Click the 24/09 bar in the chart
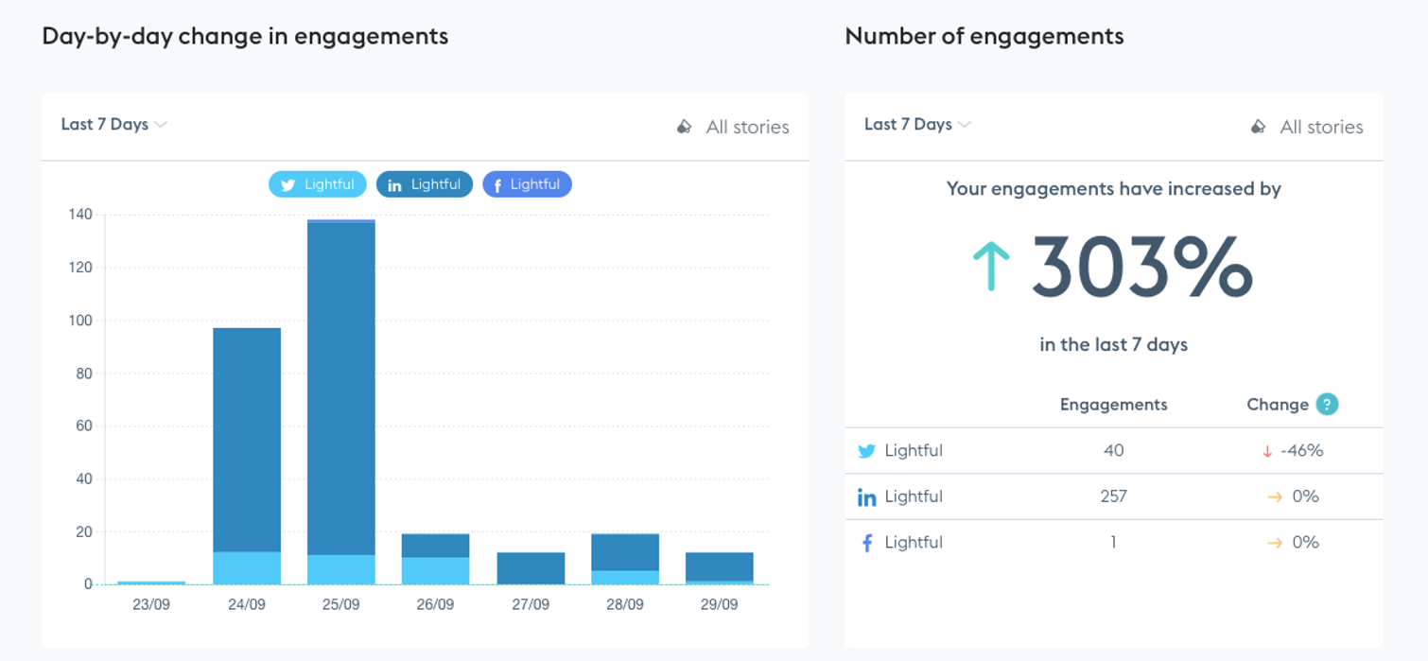Image resolution: width=1428 pixels, height=661 pixels. point(247,456)
